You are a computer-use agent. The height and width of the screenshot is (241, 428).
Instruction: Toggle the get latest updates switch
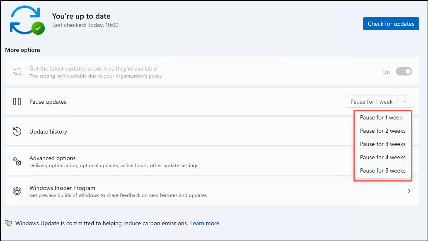pos(404,72)
